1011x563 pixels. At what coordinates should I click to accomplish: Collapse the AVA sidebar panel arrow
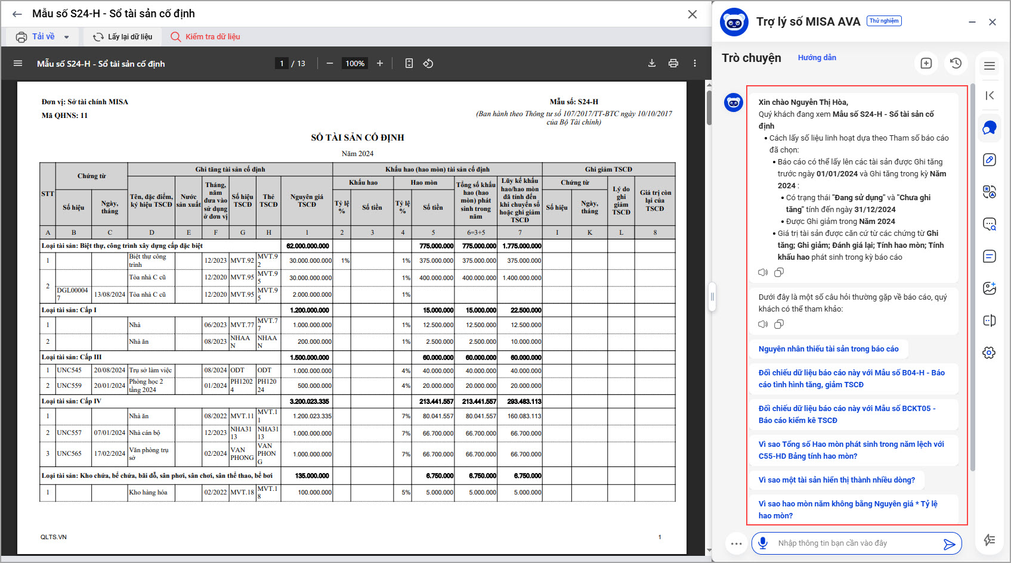pos(990,95)
